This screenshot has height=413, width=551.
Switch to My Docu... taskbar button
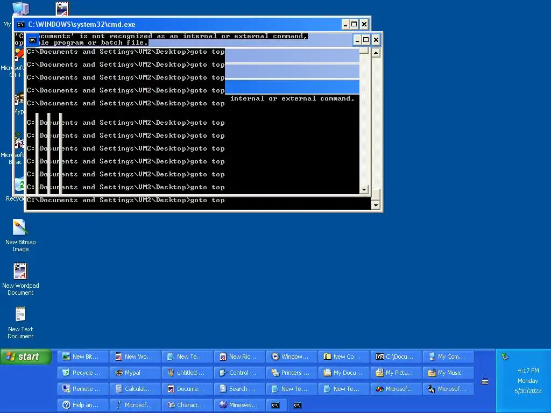344,373
